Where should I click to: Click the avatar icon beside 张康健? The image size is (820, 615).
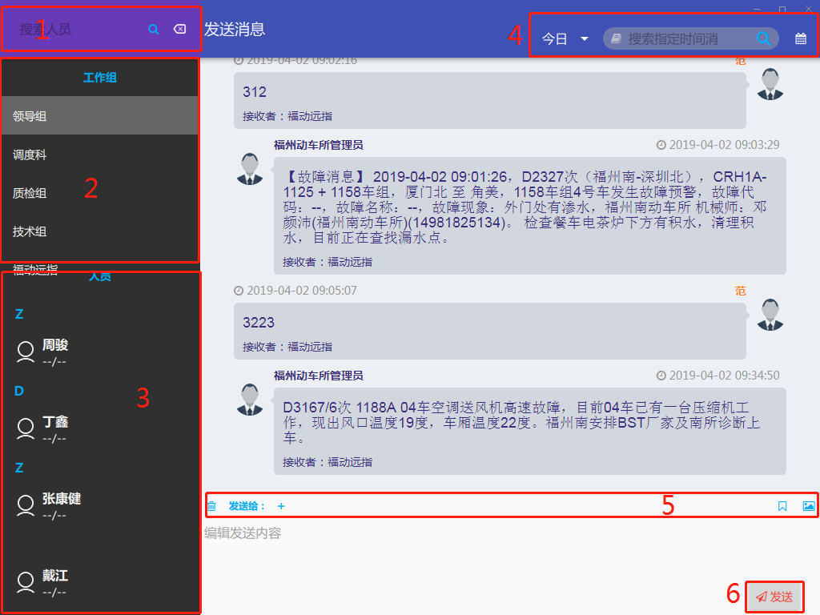pyautogui.click(x=25, y=506)
